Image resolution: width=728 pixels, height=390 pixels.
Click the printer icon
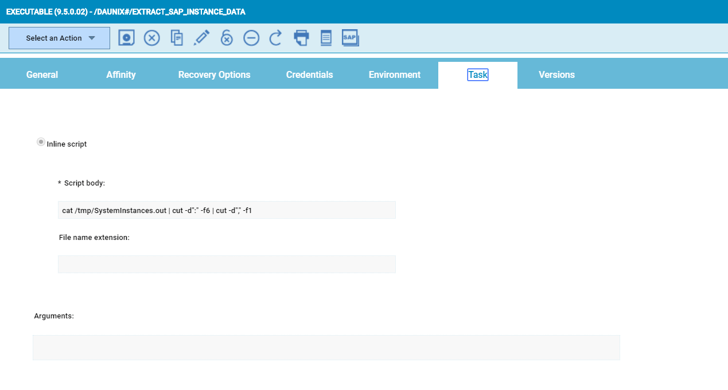point(301,38)
